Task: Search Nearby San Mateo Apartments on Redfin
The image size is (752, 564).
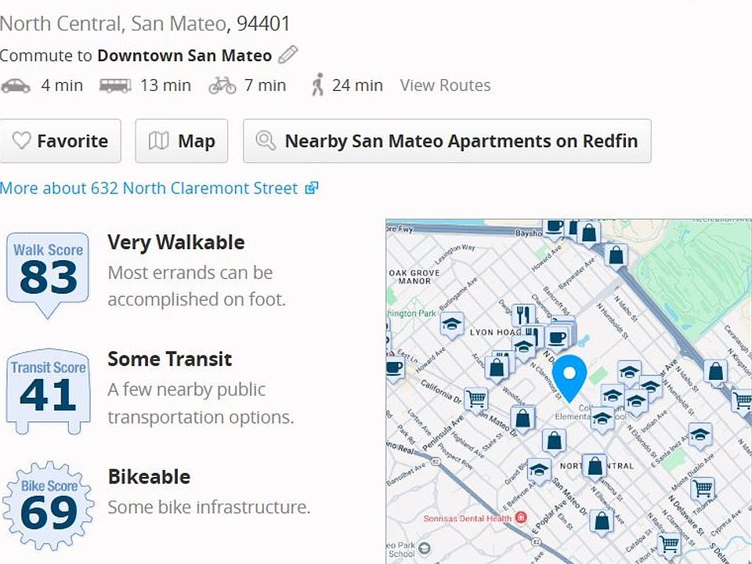Action: (x=446, y=141)
